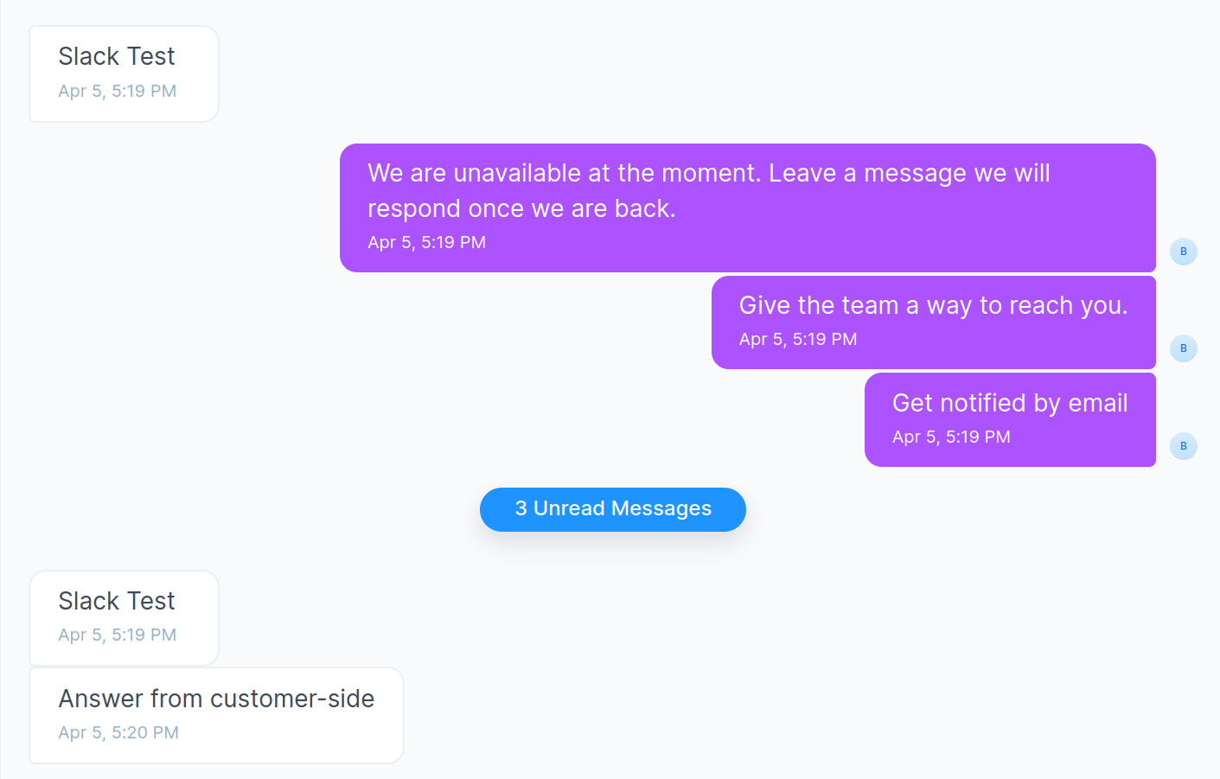Click the avatar next to the unavailability message
This screenshot has height=779, width=1220.
click(1183, 252)
